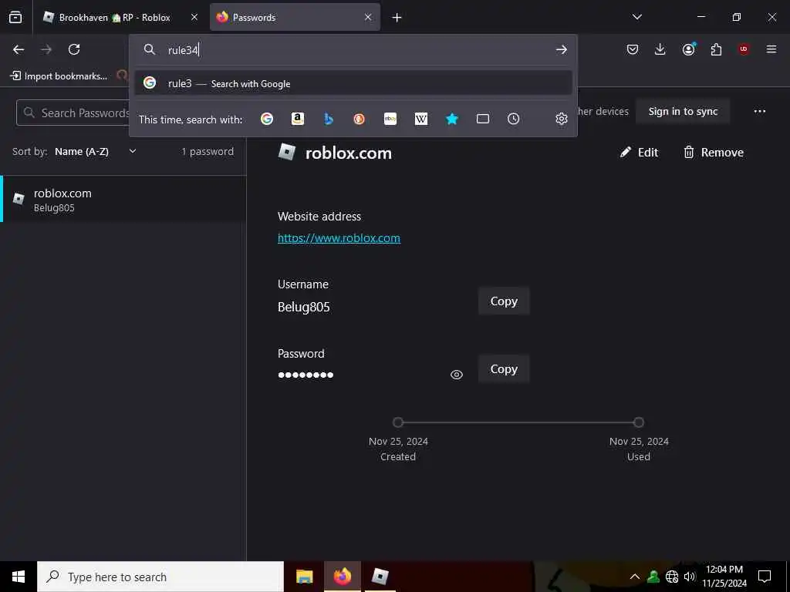Close the Passwords tab
The width and height of the screenshot is (790, 592).
coord(368,17)
